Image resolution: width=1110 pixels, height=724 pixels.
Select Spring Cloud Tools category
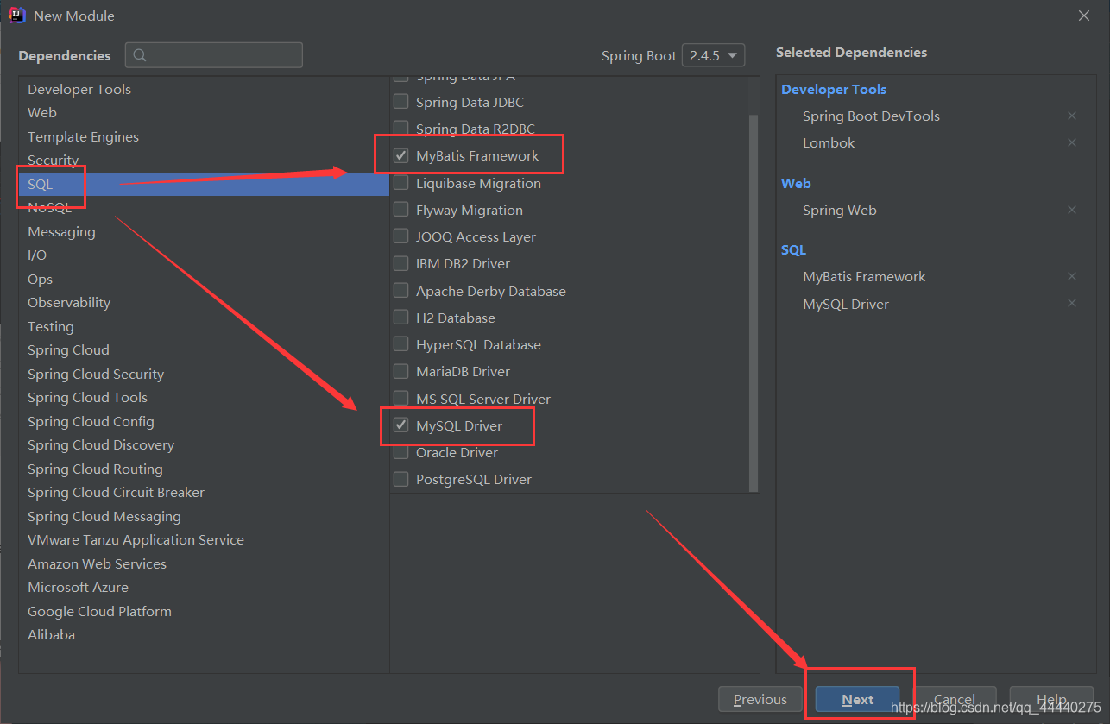tap(204, 397)
